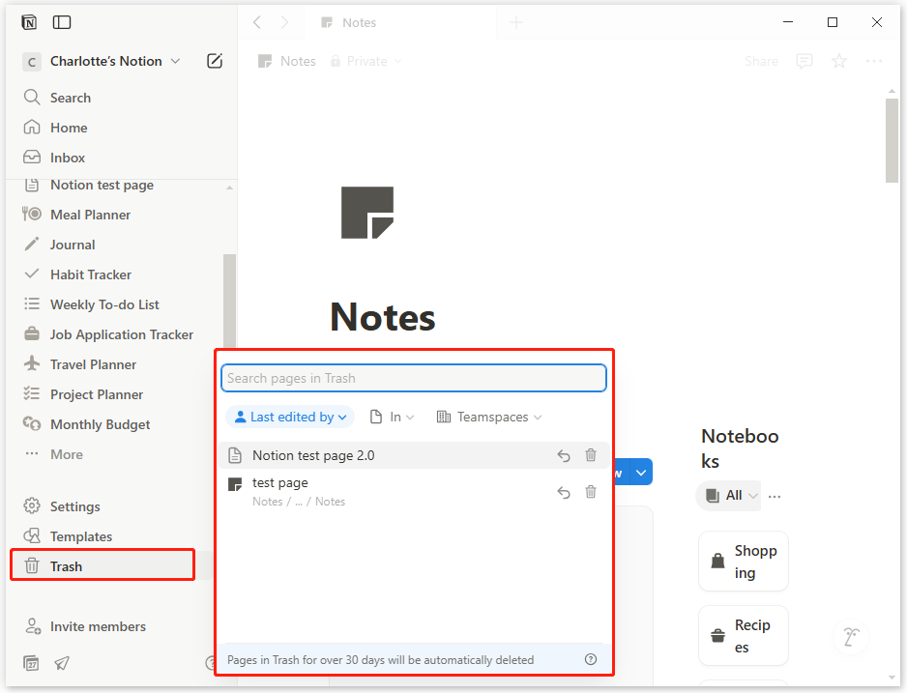Click the 'Notes / ... / Notes' path text

[299, 502]
